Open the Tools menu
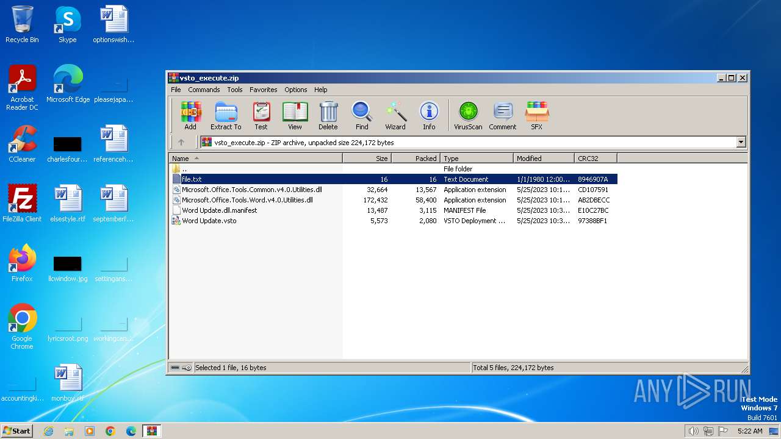781x439 pixels. [x=235, y=90]
